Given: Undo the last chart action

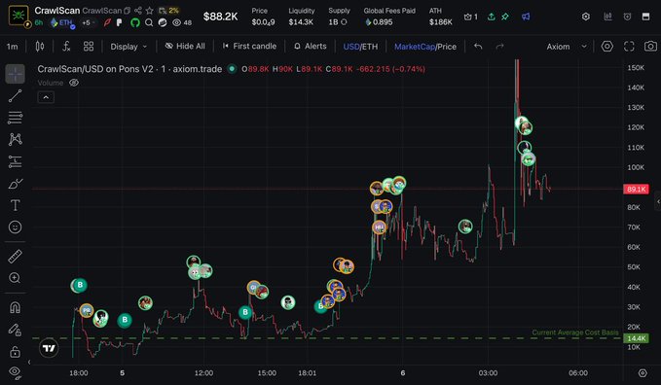Looking at the screenshot, I should click(x=478, y=47).
